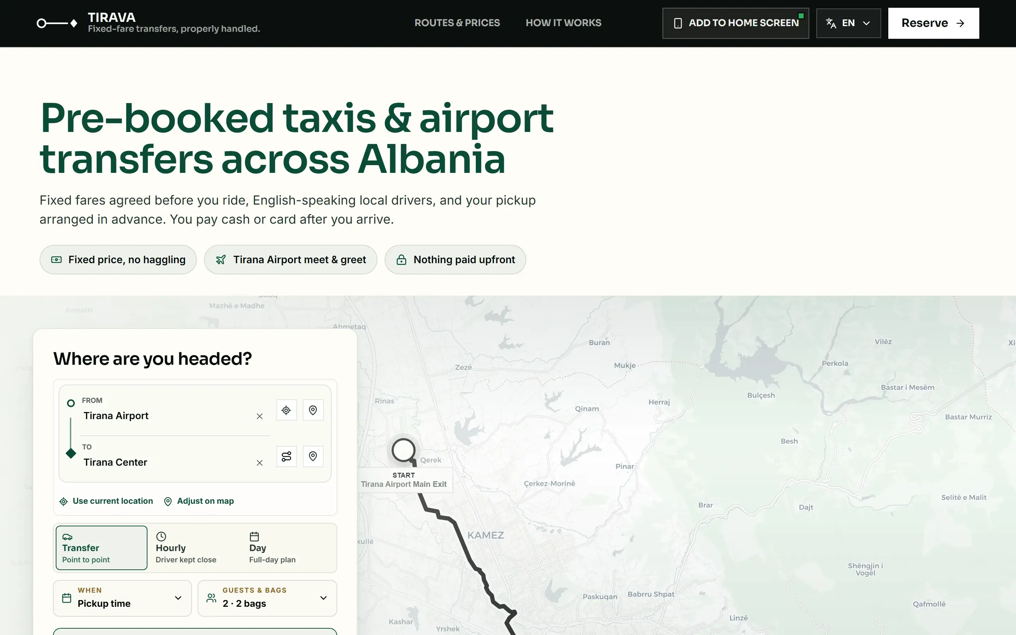This screenshot has width=1016, height=635.
Task: Click the banknote icon in Fixed price chip
Action: pyautogui.click(x=56, y=260)
